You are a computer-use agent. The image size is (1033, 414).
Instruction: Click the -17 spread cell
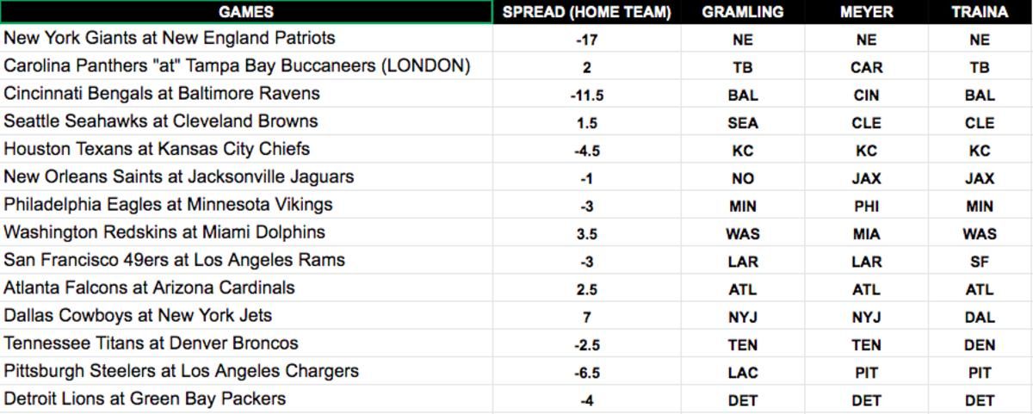587,40
